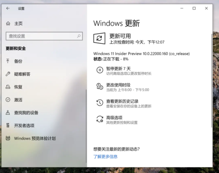Click the 开发者选项 tools icon
The image size is (219, 173).
click(x=8, y=125)
